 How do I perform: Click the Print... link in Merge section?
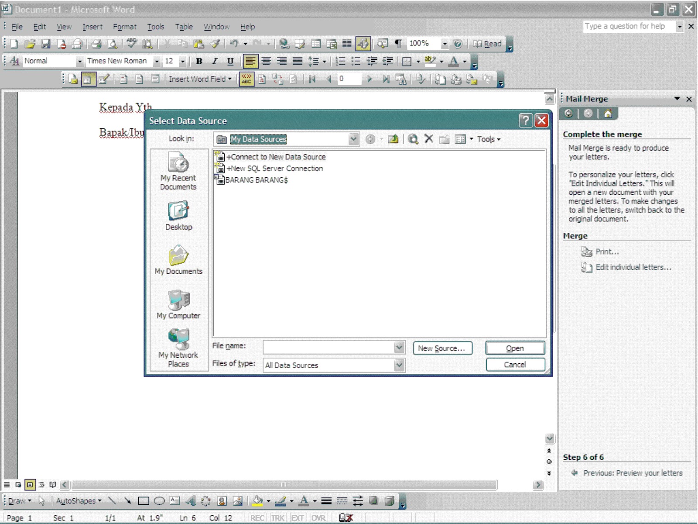607,252
